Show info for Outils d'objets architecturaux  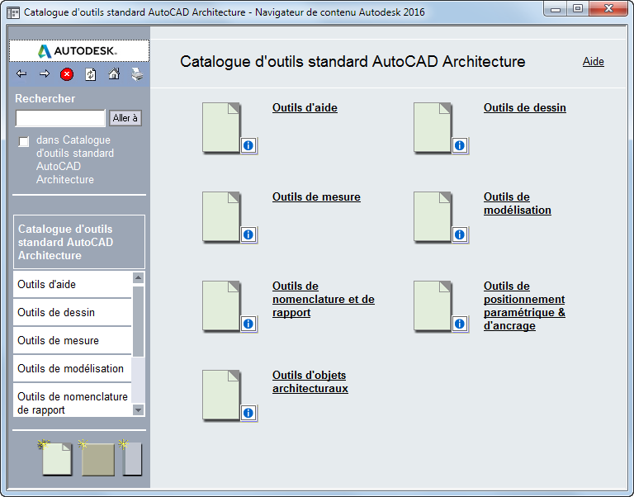[248, 413]
